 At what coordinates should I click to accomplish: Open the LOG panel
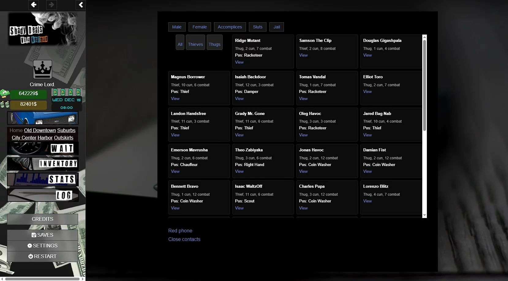pyautogui.click(x=43, y=195)
